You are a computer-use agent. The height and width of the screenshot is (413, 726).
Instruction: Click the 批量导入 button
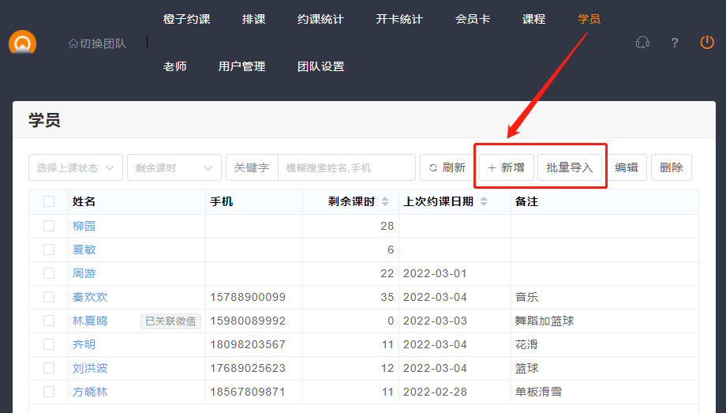point(570,167)
